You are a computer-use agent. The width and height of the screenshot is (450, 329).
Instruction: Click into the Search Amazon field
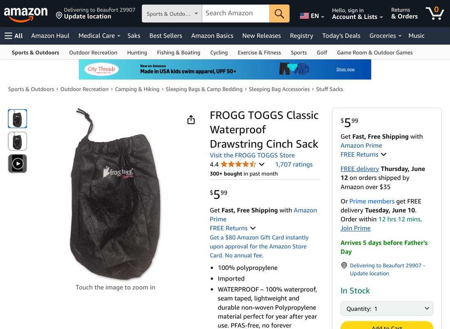[236, 14]
